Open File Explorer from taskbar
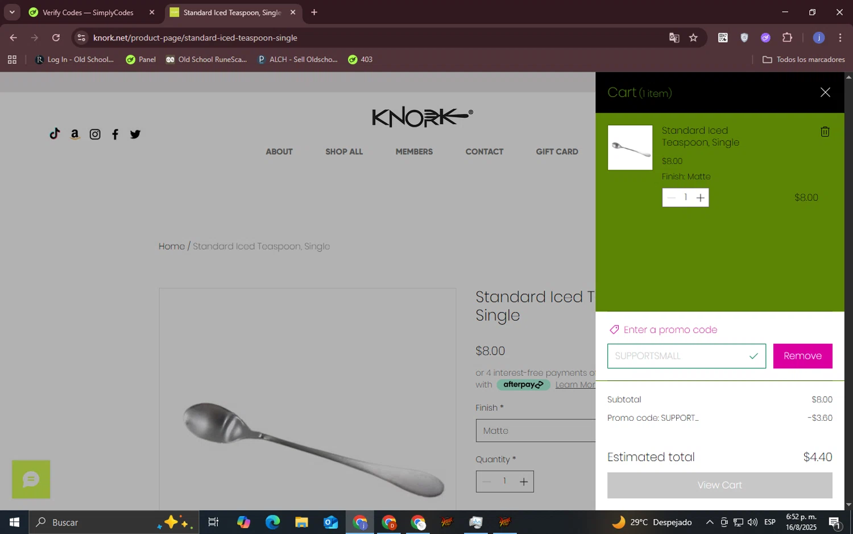The height and width of the screenshot is (534, 853). (301, 522)
